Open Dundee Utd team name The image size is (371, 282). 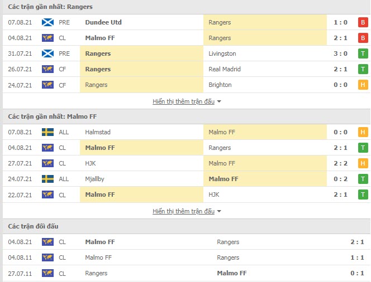coord(103,22)
